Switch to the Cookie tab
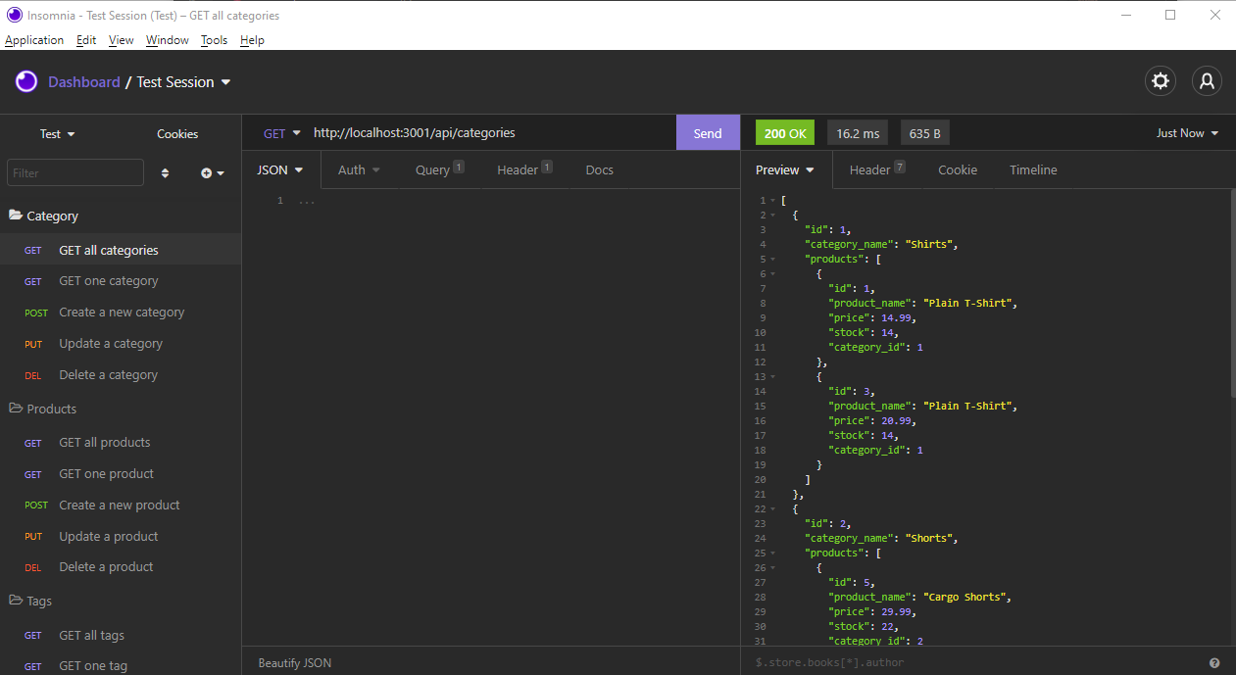This screenshot has width=1236, height=675. pyautogui.click(x=958, y=169)
